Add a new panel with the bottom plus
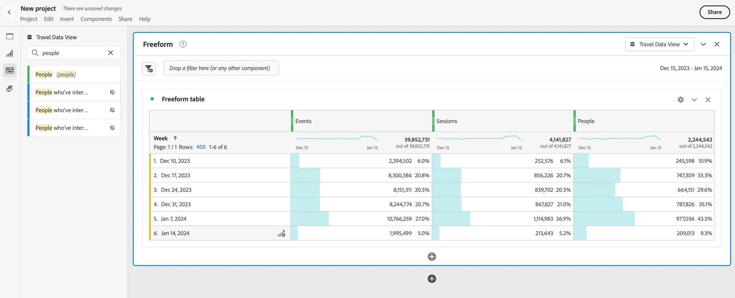The height and width of the screenshot is (298, 735). (432, 279)
